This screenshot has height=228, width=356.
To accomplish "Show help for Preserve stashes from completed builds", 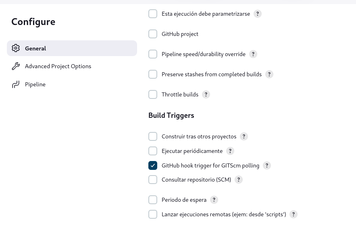I will (269, 74).
